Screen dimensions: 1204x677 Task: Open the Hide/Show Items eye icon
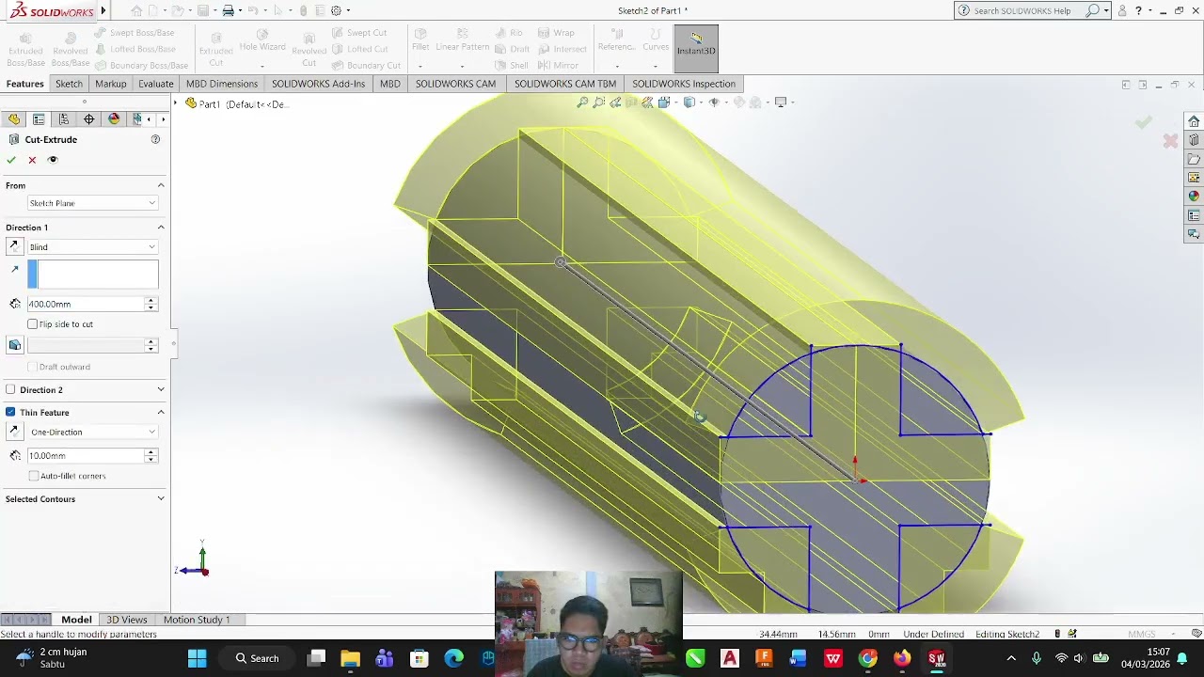pos(714,102)
